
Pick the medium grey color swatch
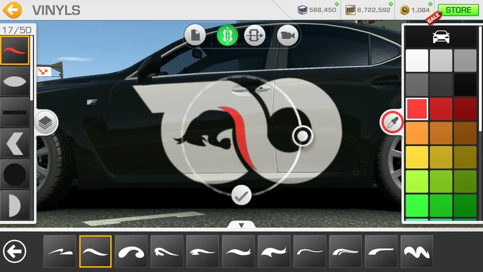tap(465, 61)
